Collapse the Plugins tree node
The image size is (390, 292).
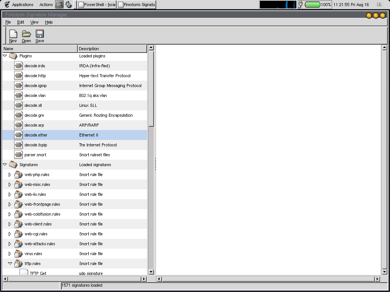pos(5,56)
